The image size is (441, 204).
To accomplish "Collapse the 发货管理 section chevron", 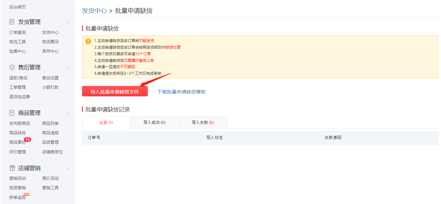I will [68, 22].
